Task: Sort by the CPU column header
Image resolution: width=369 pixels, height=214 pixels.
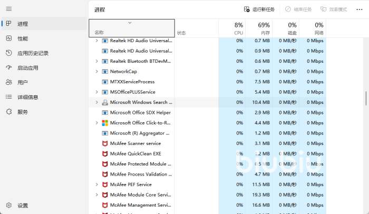Action: click(x=232, y=28)
